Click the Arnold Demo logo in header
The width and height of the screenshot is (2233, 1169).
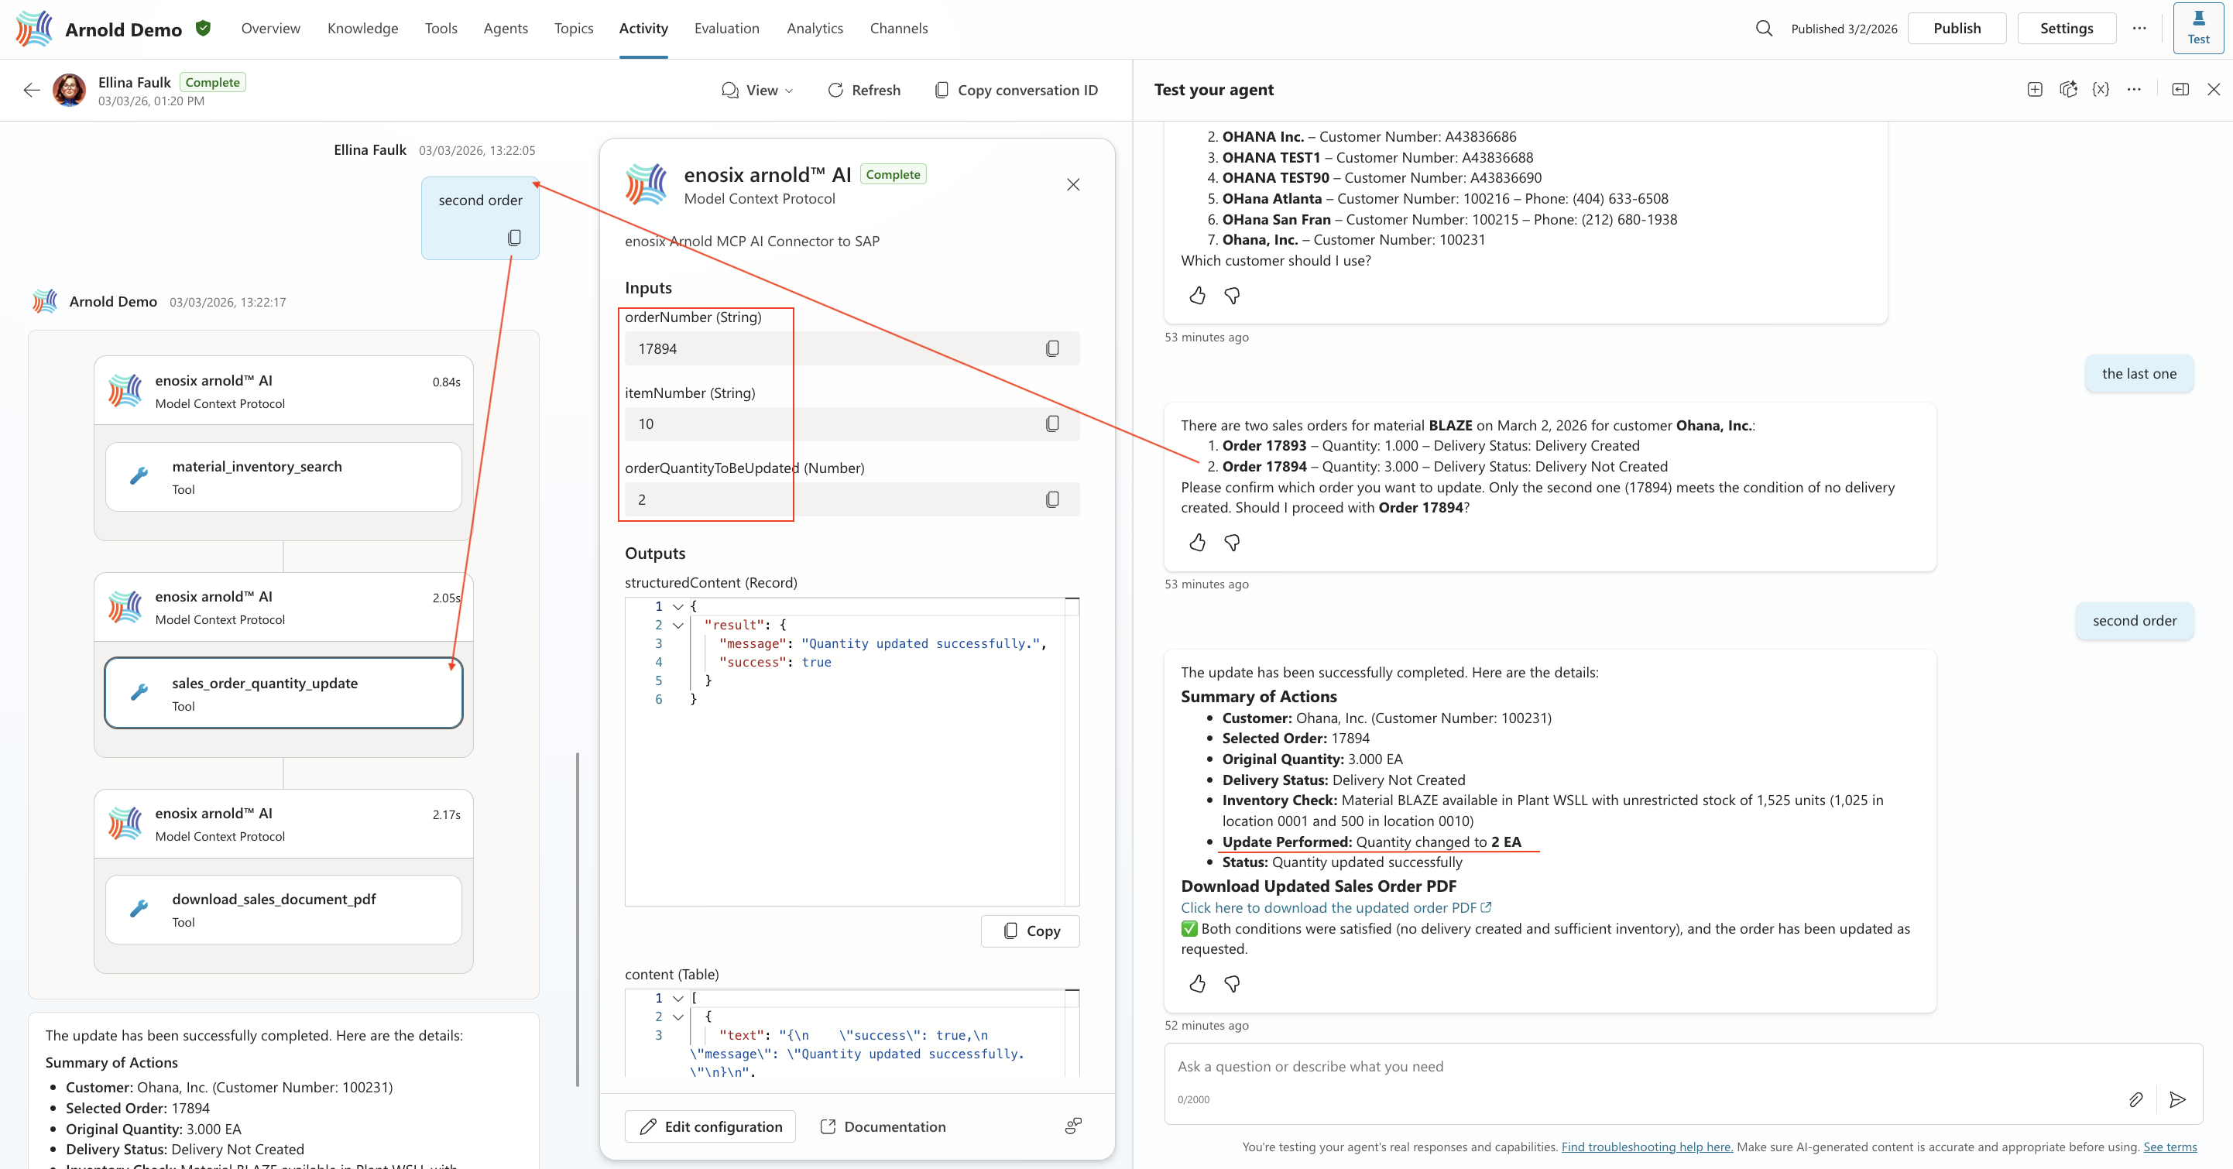(x=35, y=29)
